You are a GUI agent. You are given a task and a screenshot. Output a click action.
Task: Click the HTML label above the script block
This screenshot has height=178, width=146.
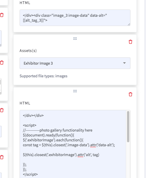[x=25, y=103]
